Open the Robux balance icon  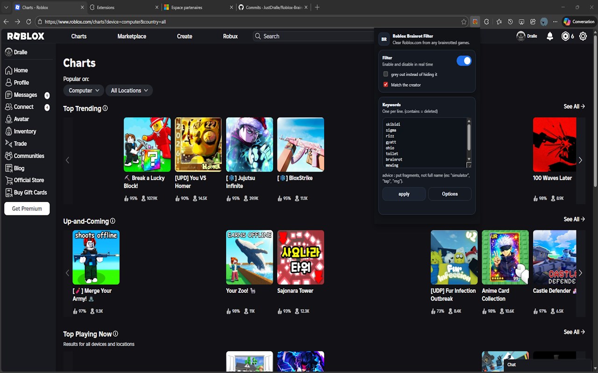565,36
